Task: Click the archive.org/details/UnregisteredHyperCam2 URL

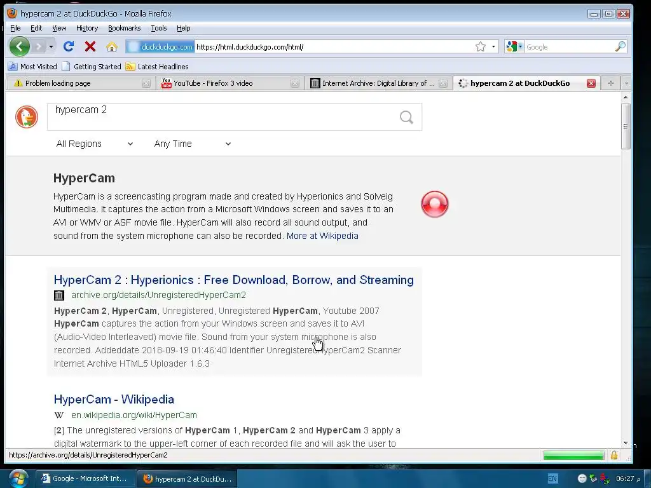Action: tap(158, 295)
